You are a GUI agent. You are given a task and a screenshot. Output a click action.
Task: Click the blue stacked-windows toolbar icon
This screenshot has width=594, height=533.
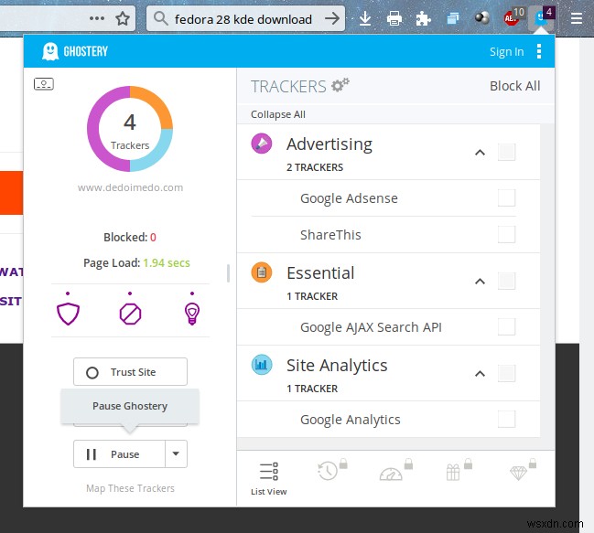point(453,18)
